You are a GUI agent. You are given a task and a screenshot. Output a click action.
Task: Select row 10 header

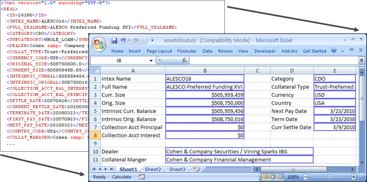coord(95,151)
